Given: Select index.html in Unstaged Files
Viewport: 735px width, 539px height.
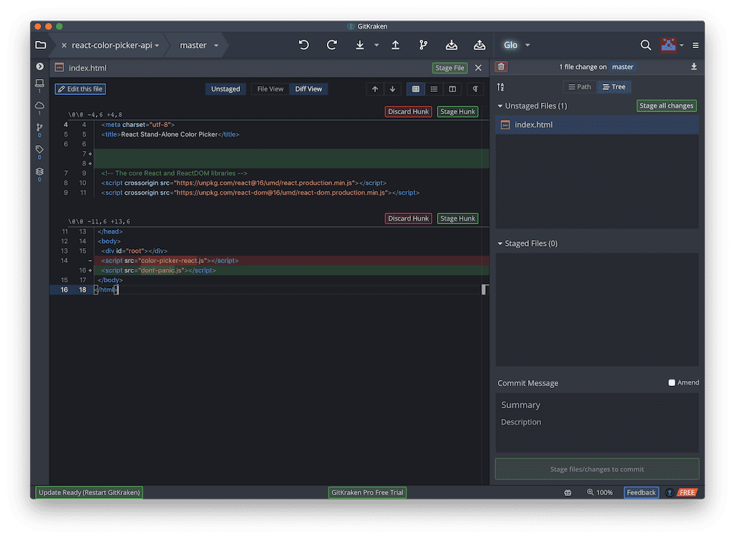Looking at the screenshot, I should 597,124.
